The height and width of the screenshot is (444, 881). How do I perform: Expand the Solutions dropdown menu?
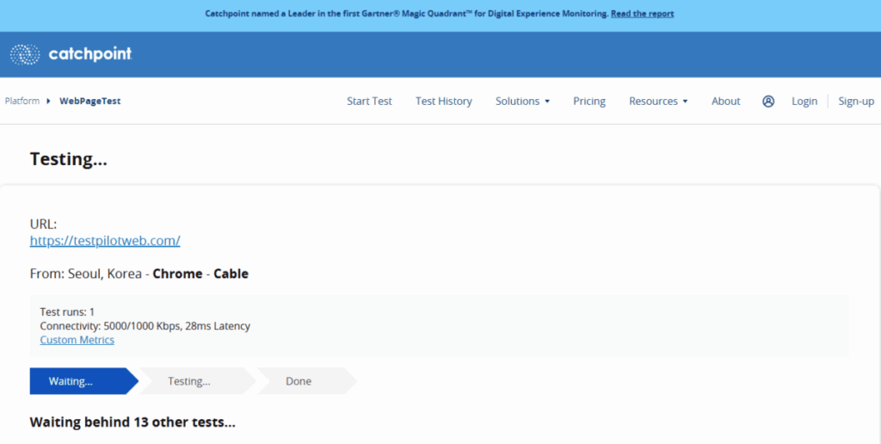522,102
